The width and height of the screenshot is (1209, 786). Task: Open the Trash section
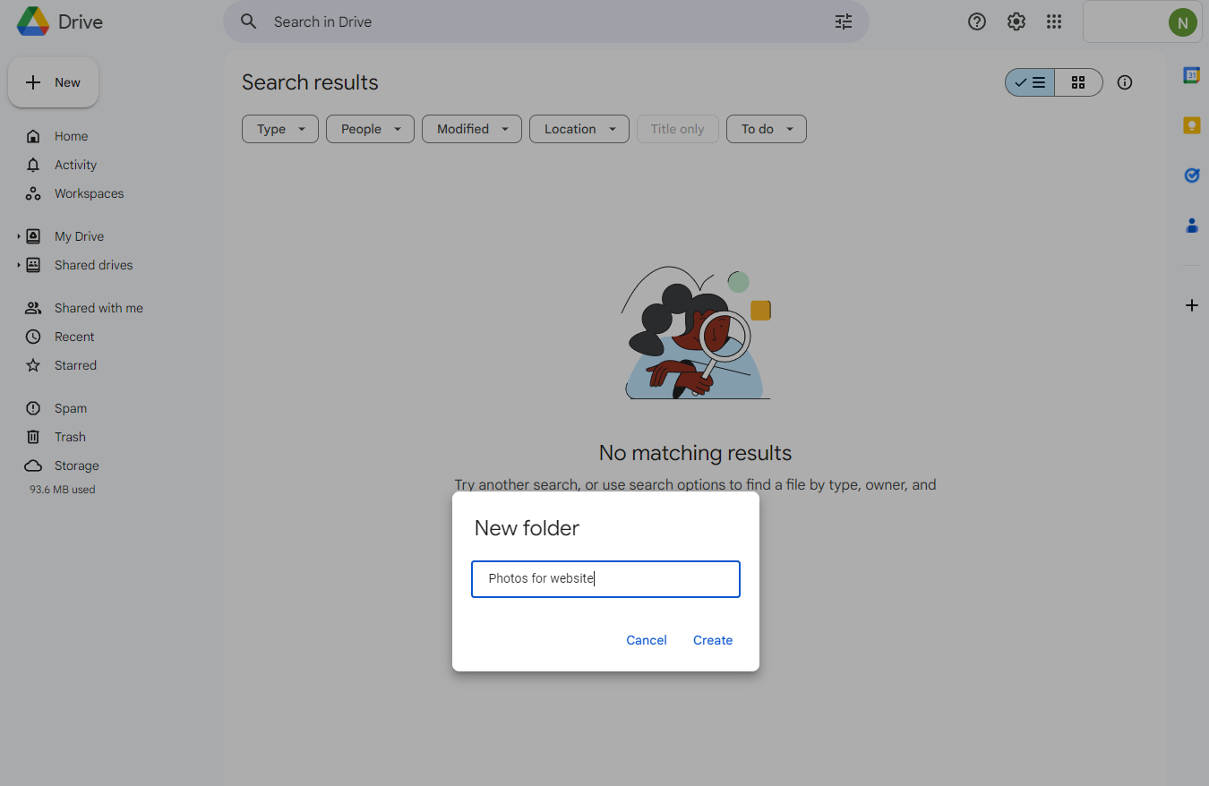click(70, 437)
